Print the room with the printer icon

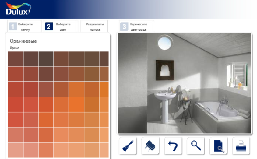click(241, 146)
